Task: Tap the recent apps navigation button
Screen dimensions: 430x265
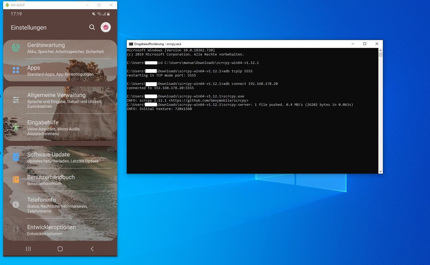Action: point(28,249)
